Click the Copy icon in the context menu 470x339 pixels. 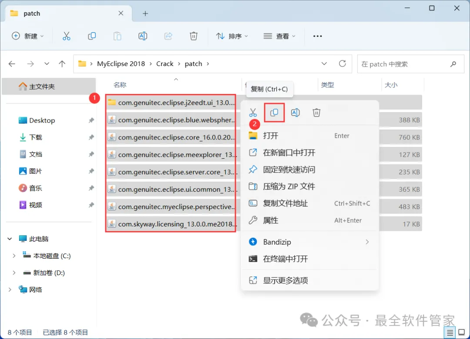274,113
